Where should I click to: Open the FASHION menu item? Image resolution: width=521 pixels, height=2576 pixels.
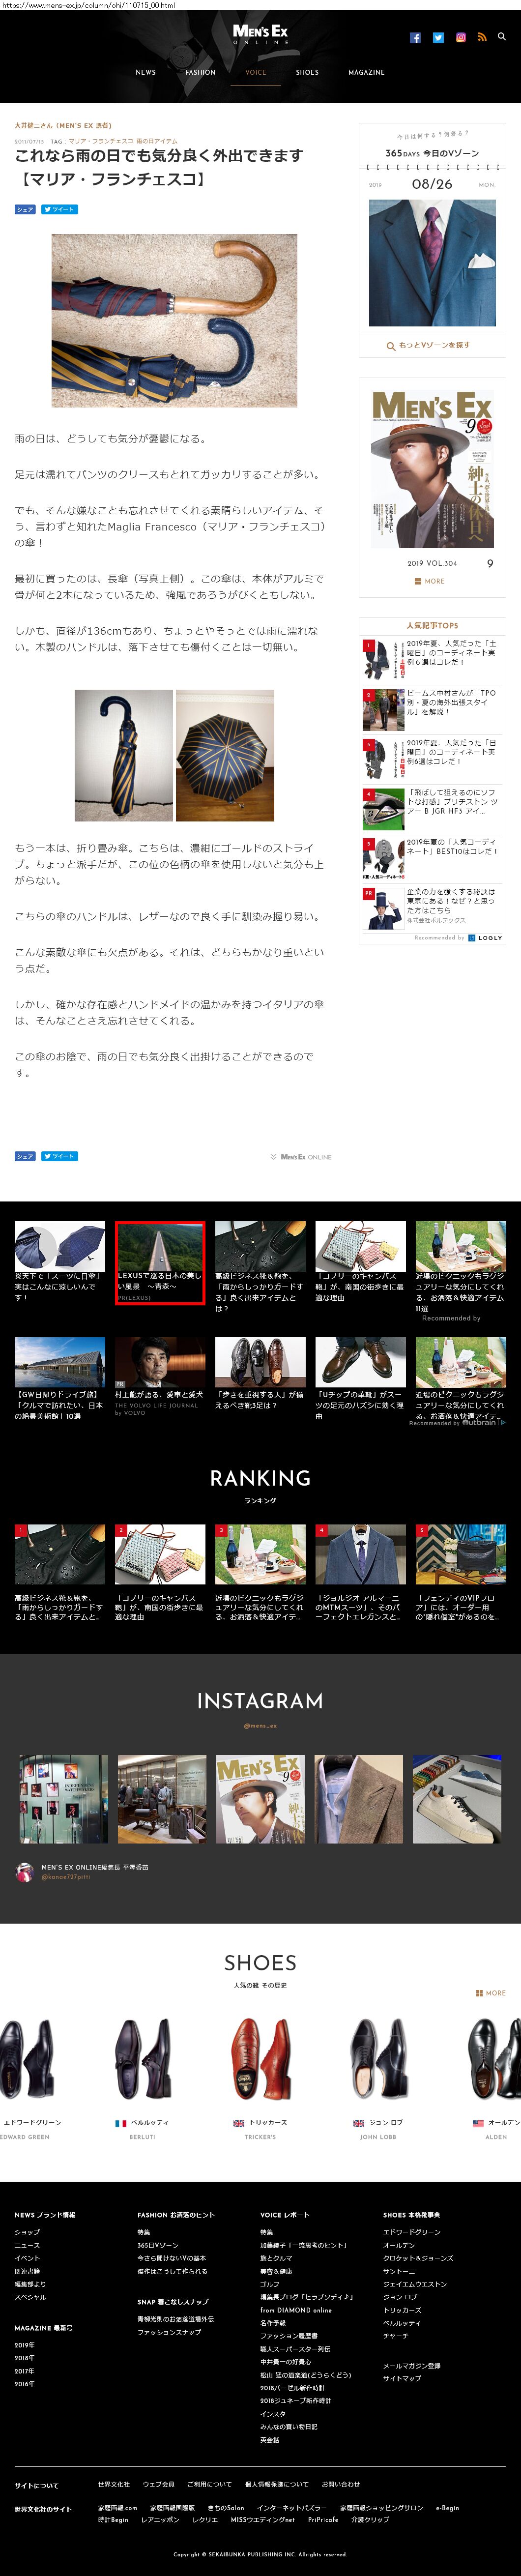(x=200, y=72)
